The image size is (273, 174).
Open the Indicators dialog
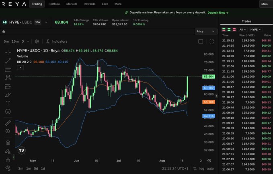57,41
